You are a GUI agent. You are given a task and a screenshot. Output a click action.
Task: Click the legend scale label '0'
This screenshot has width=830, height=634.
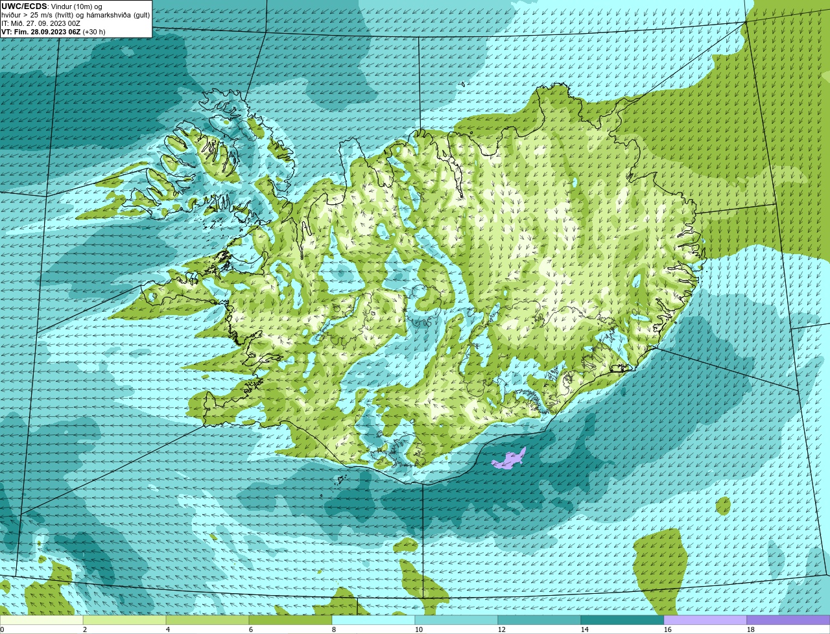pos(2,629)
